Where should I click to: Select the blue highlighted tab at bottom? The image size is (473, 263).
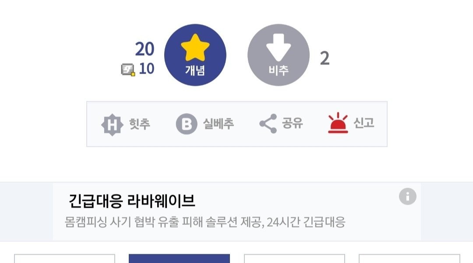(179, 259)
